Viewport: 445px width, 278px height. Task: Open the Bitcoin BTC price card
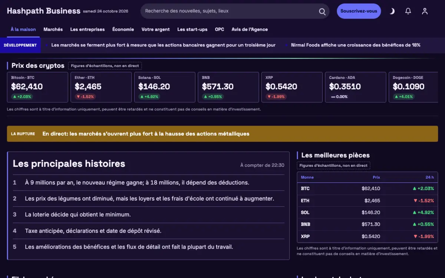point(37,87)
